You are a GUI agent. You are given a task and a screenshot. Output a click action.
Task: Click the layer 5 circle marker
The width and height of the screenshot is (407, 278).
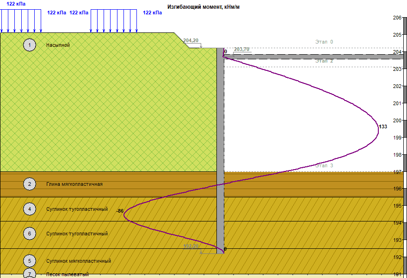[x=30, y=261]
